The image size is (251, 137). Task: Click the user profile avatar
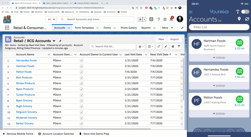tap(180, 19)
